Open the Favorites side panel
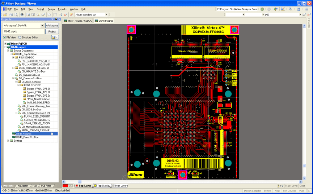The width and height of the screenshot is (313, 194). tap(309, 23)
